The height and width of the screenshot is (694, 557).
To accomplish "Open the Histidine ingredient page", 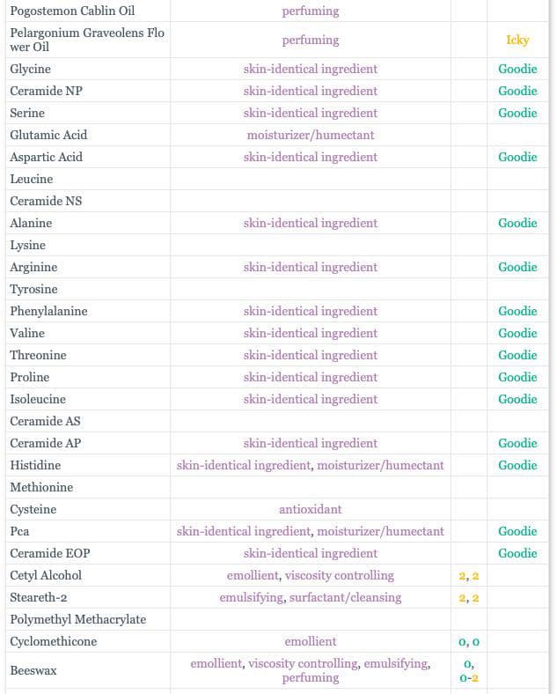I will click(x=35, y=465).
